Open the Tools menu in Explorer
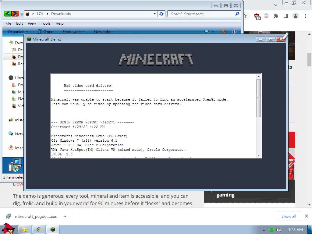The image size is (312, 234). click(x=46, y=23)
